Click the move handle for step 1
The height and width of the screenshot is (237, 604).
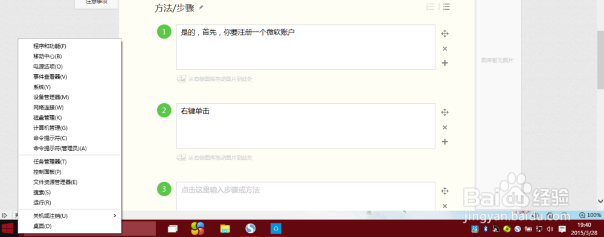(x=445, y=34)
